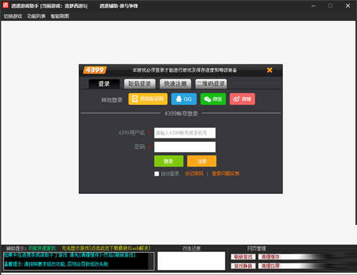
Task: Open the 切换游戏 menu
Action: coord(12,16)
